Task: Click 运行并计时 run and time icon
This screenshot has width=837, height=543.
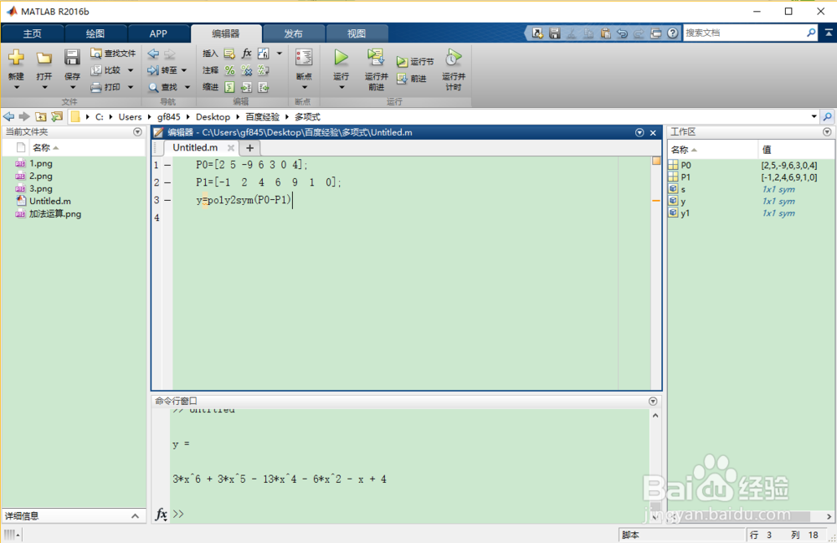Action: click(x=453, y=57)
